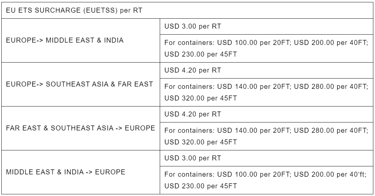Click the last USD 3.00 per RT cell

point(266,158)
